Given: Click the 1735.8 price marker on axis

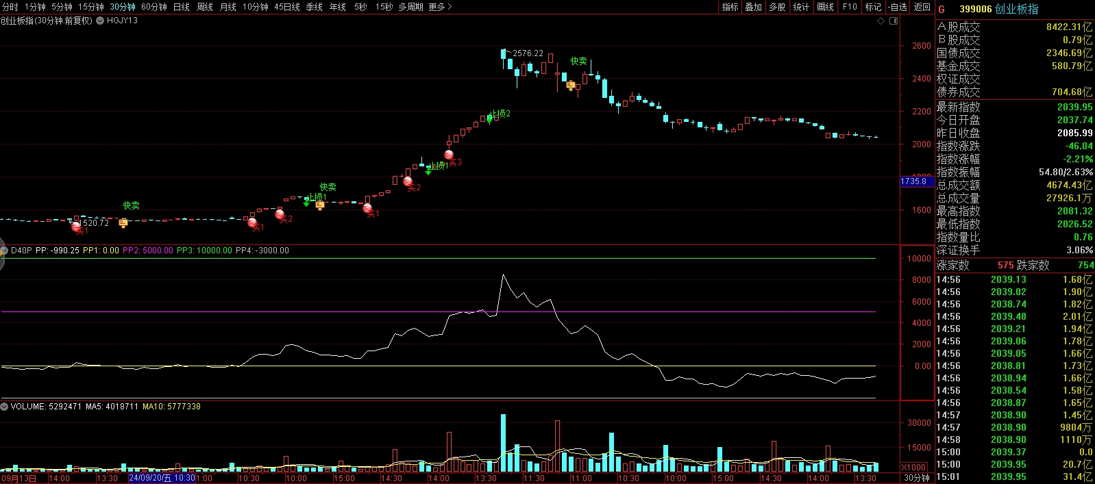Looking at the screenshot, I should [917, 181].
